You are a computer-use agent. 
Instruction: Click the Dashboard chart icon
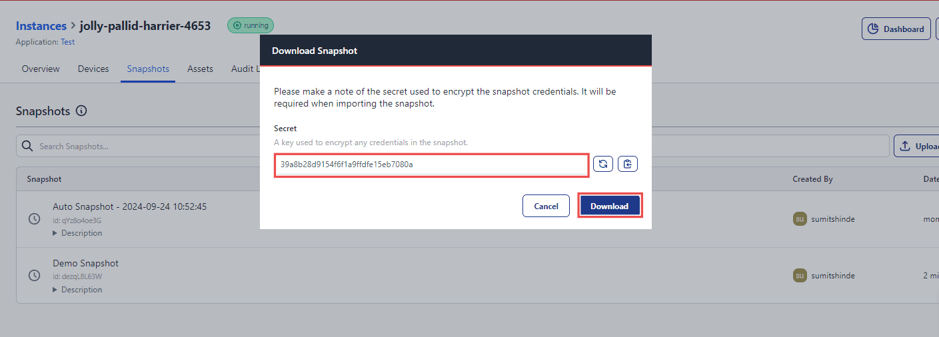coord(873,29)
